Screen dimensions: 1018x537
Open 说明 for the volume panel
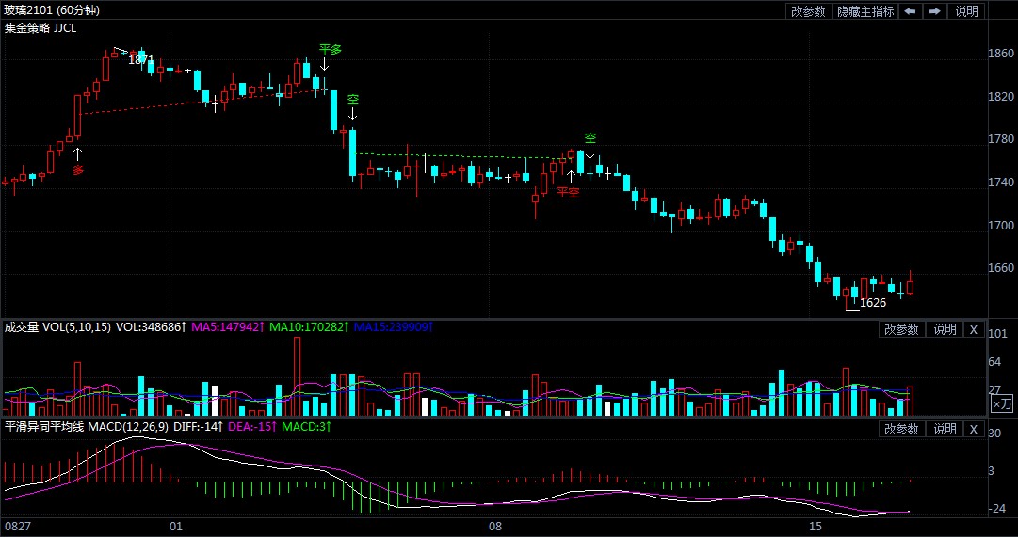945,329
